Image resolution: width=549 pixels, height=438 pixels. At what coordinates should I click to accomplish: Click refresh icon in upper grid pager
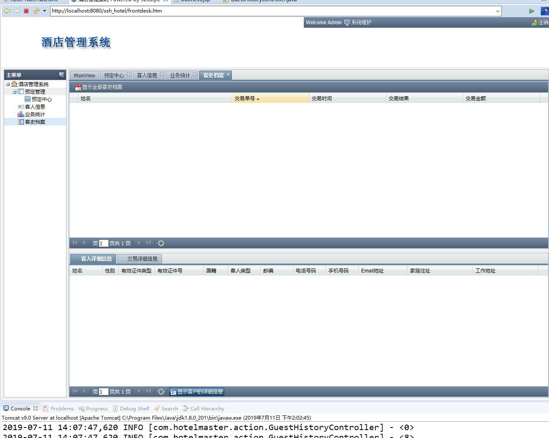point(161,243)
